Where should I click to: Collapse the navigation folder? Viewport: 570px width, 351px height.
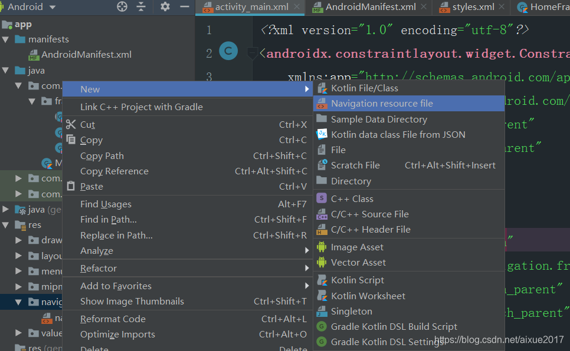pyautogui.click(x=18, y=302)
